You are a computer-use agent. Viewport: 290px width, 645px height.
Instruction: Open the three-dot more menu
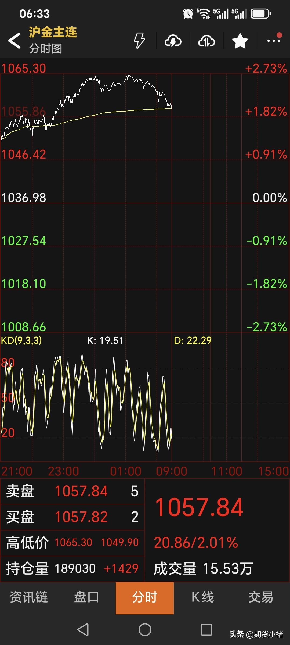click(x=274, y=40)
